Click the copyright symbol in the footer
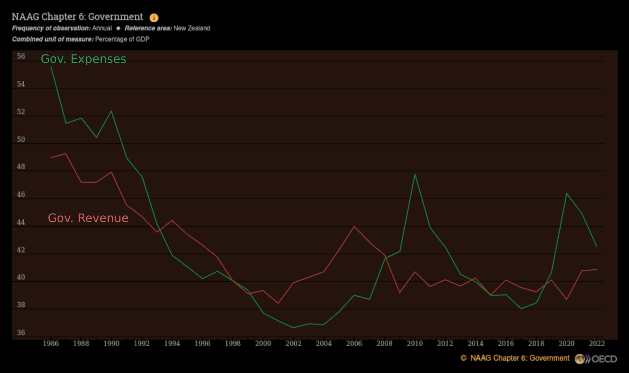This screenshot has height=373, width=629. click(463, 358)
